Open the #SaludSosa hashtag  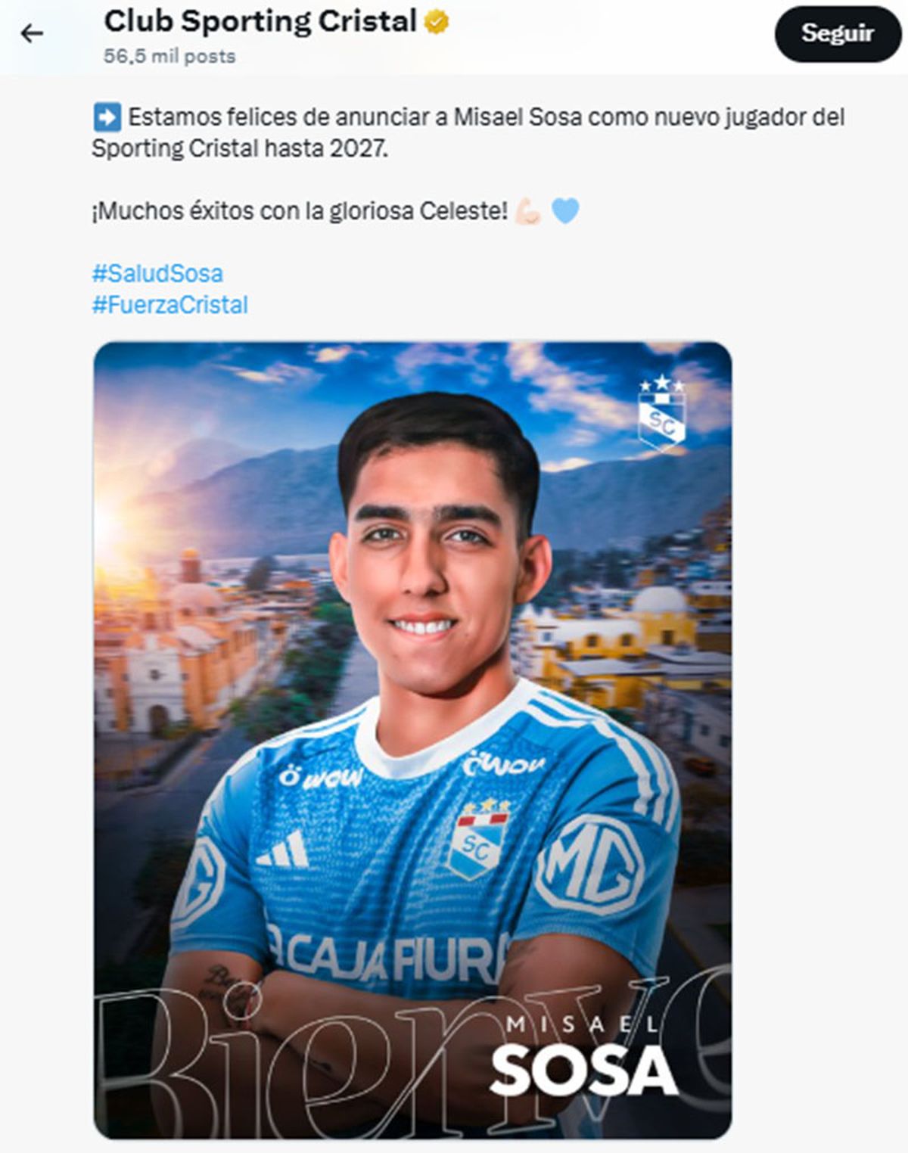click(157, 273)
